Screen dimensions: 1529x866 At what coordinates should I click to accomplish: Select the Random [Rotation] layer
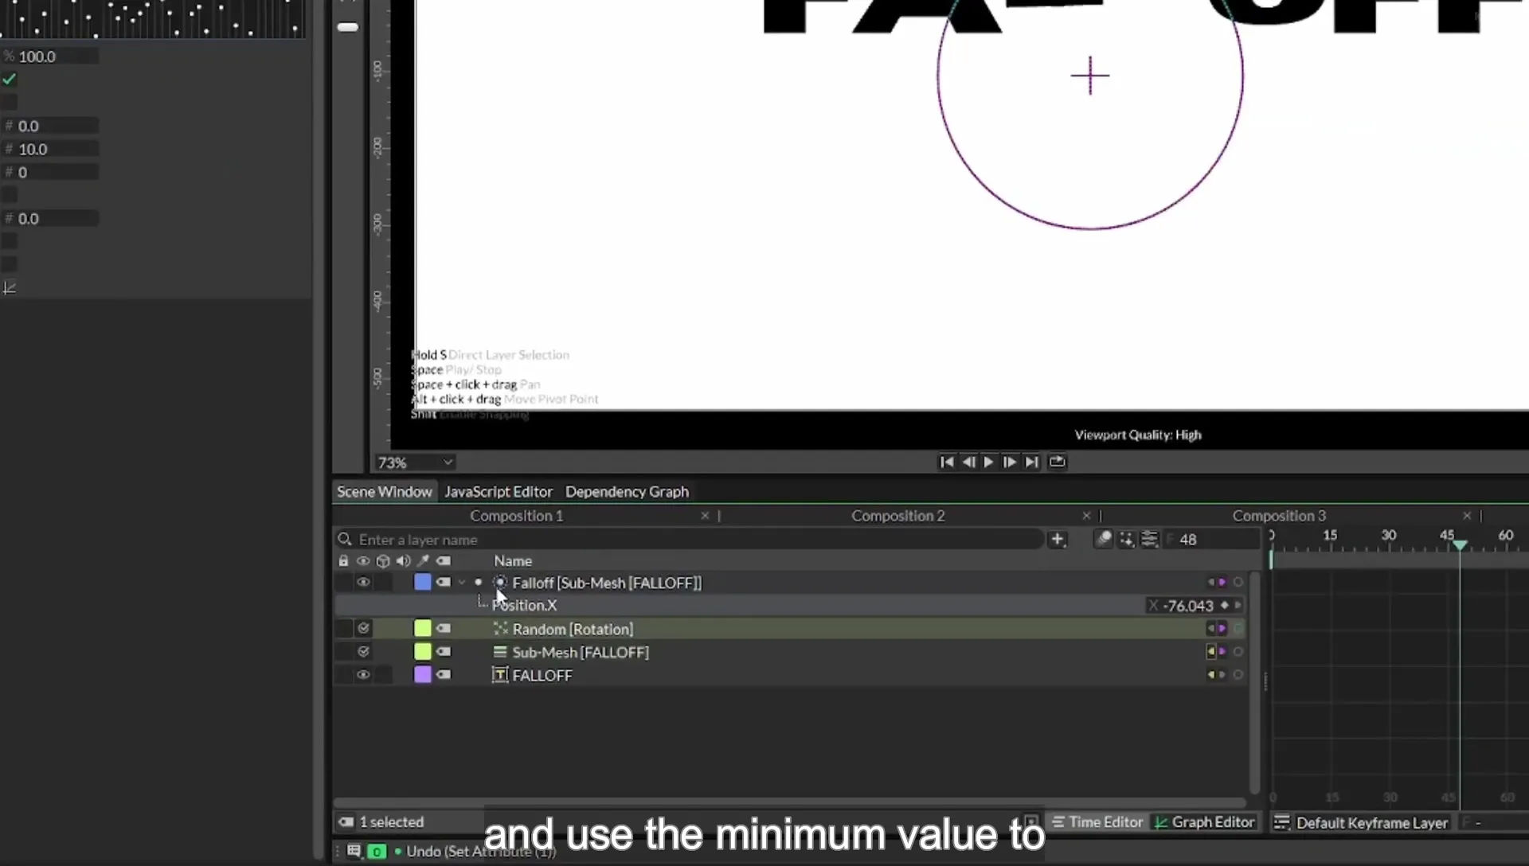pyautogui.click(x=573, y=629)
